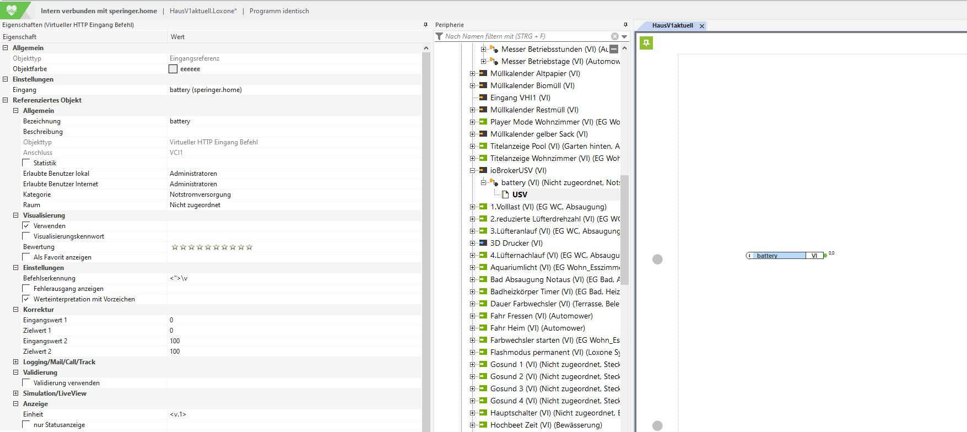Enable the Statistik checkbox
Viewport: 967px width, 432px height.
click(26, 163)
